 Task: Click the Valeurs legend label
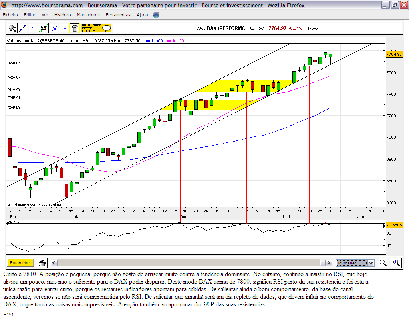14,40
